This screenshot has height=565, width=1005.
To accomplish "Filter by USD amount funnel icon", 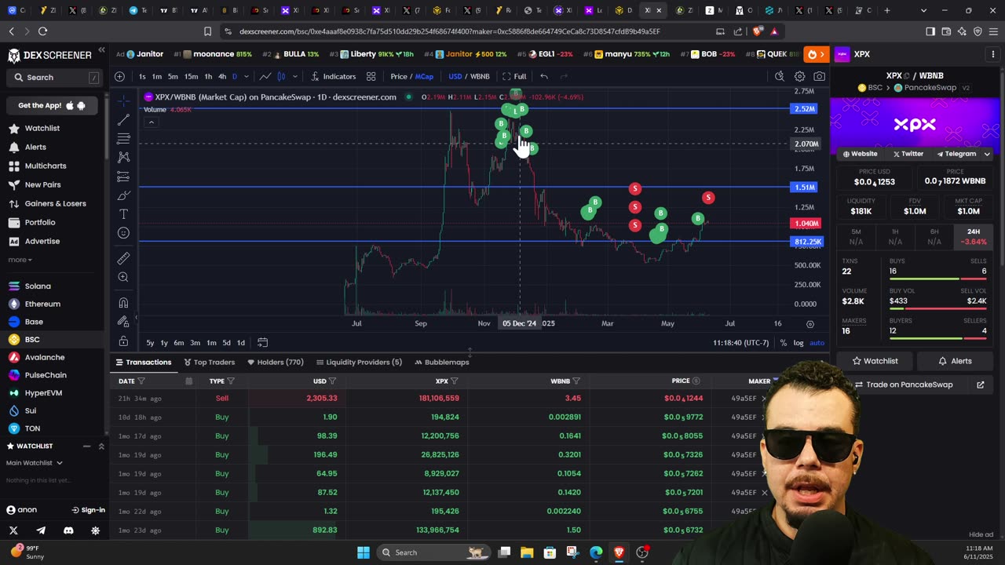I will 333,381.
